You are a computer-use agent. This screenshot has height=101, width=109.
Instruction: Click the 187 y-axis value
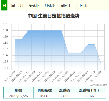point(5,49)
